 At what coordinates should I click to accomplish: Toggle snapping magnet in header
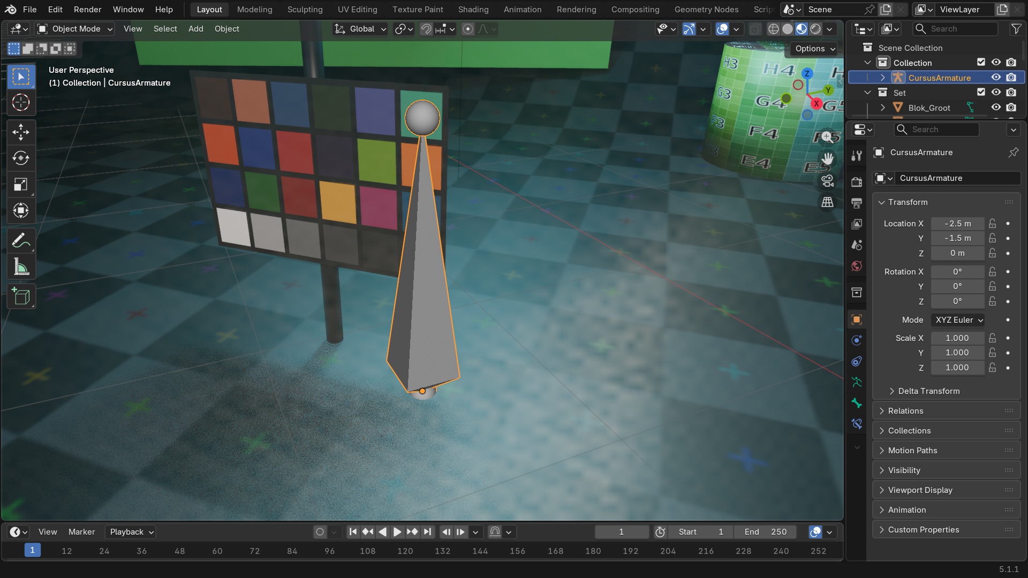[426, 29]
